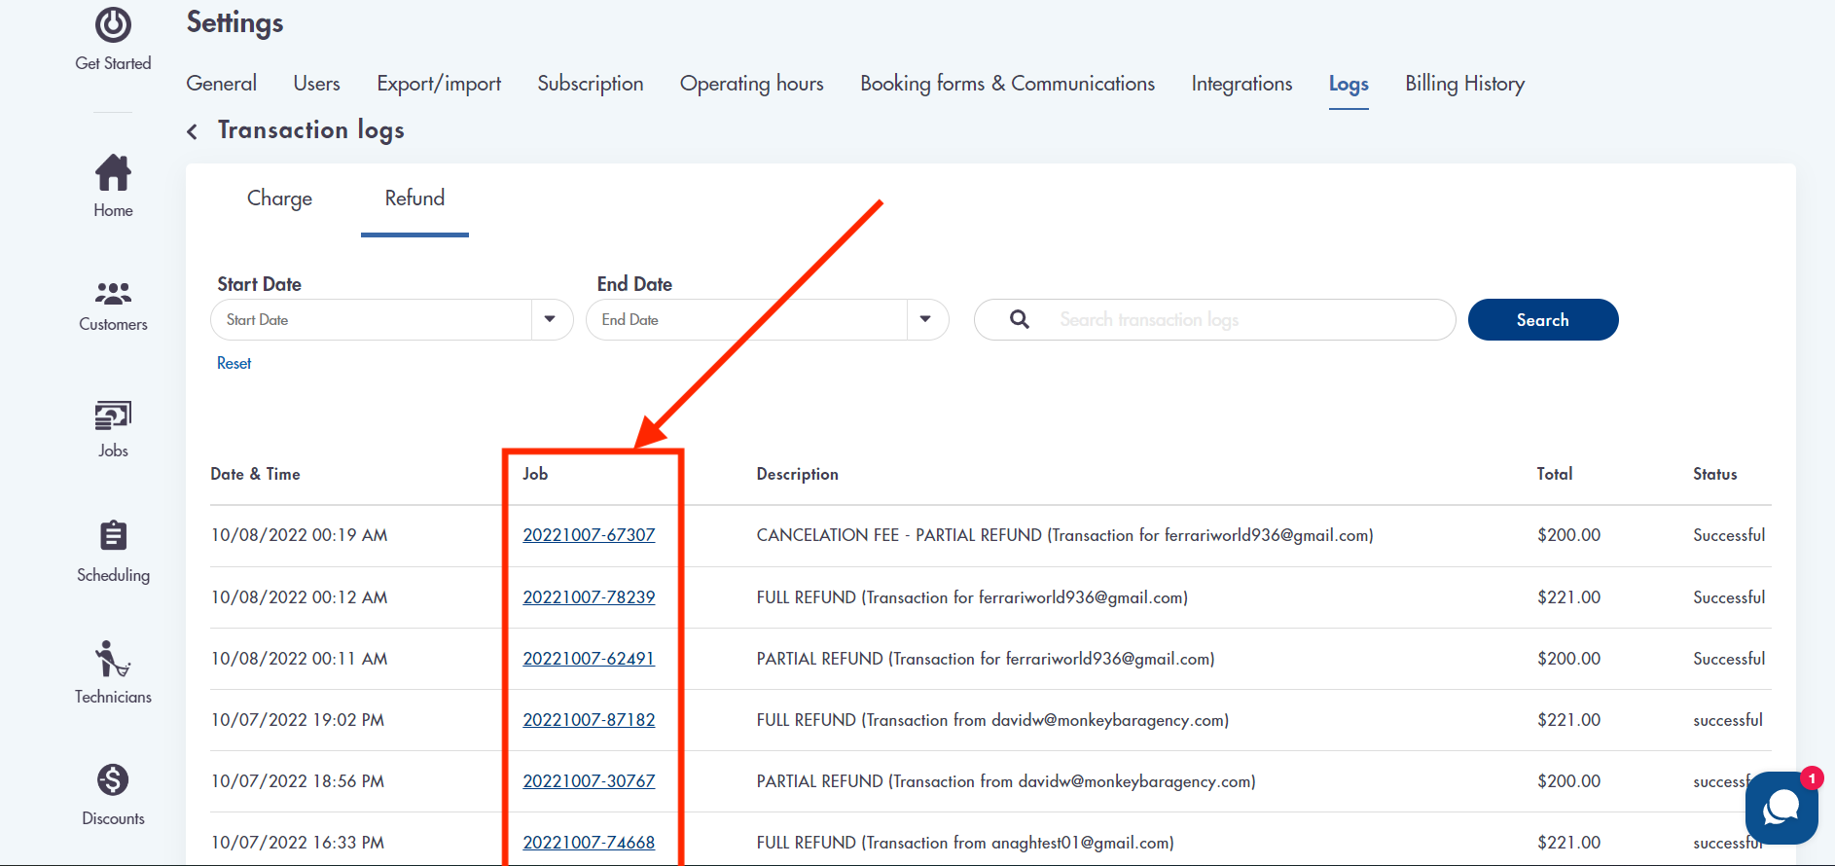The width and height of the screenshot is (1835, 866).
Task: Go to Customers in the sidebar
Action: [x=113, y=293]
